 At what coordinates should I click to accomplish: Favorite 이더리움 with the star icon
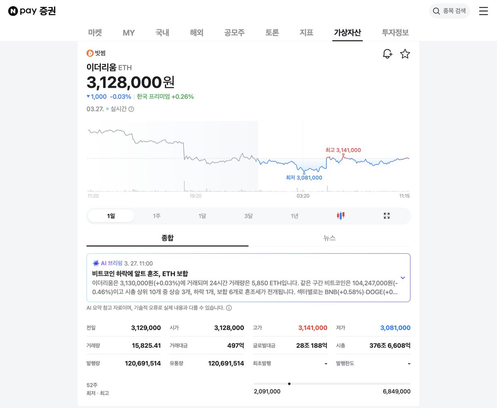click(x=405, y=54)
